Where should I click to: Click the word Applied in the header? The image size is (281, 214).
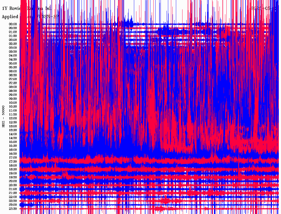click(x=10, y=17)
